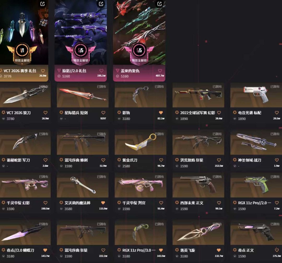This screenshot has height=263, width=282.
Task: Toggle heart on 盖亚的复仇 bundle
Action: 160,71
